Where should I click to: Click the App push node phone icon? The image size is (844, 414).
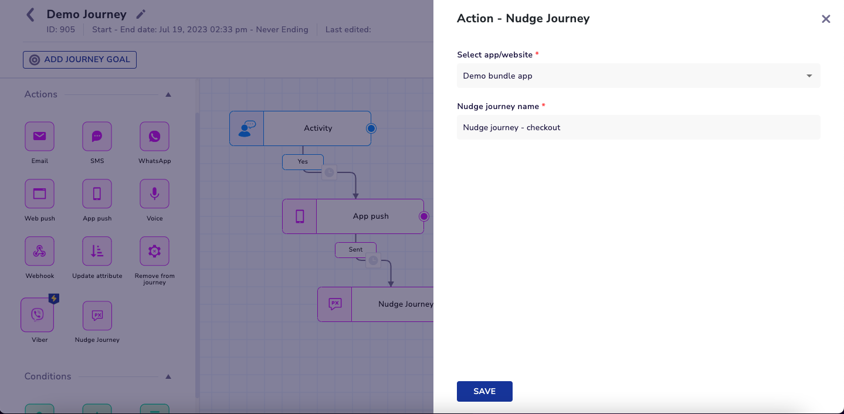300,216
